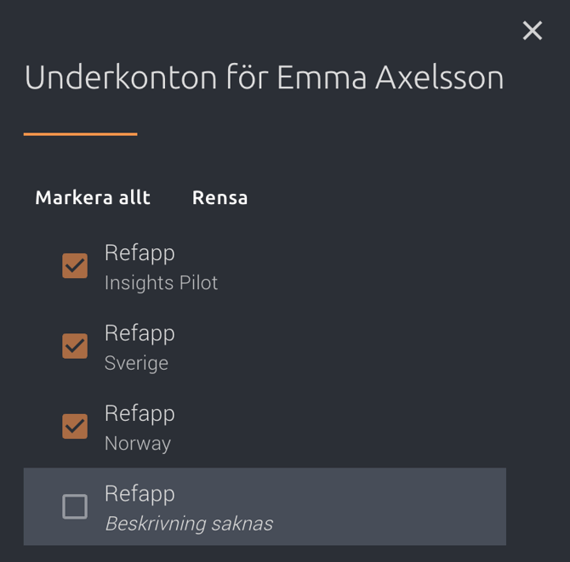Click the word för in the dialog title

(246, 78)
